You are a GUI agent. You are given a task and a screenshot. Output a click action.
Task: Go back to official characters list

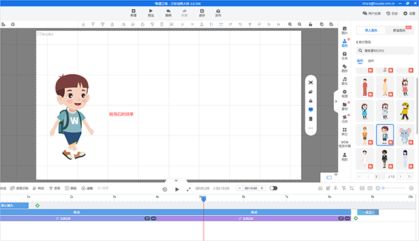363,42
